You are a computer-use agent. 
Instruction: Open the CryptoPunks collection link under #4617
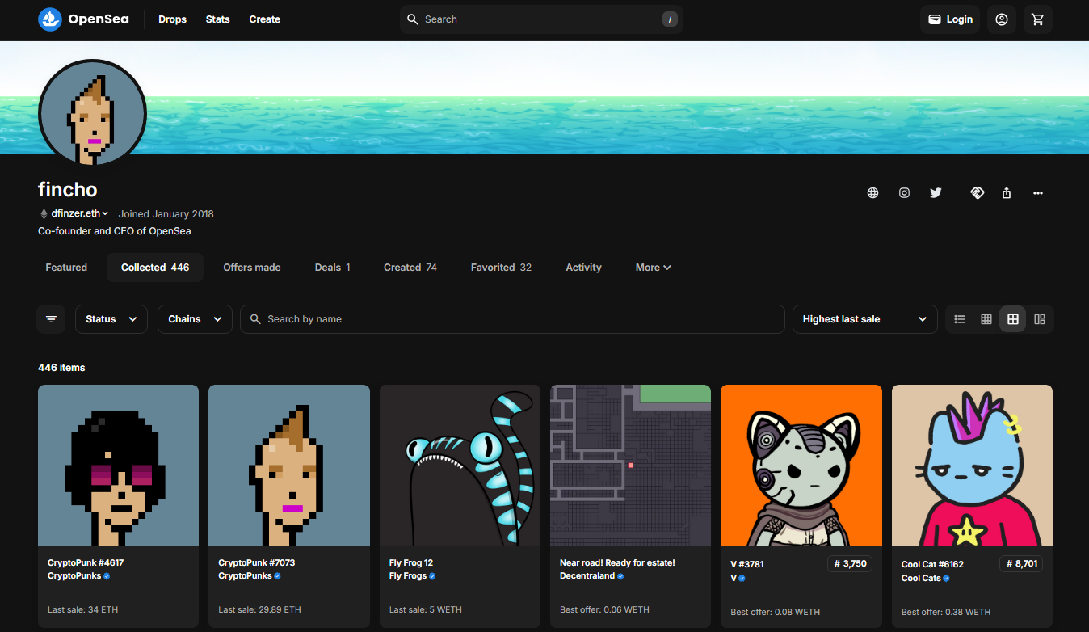pyautogui.click(x=74, y=576)
